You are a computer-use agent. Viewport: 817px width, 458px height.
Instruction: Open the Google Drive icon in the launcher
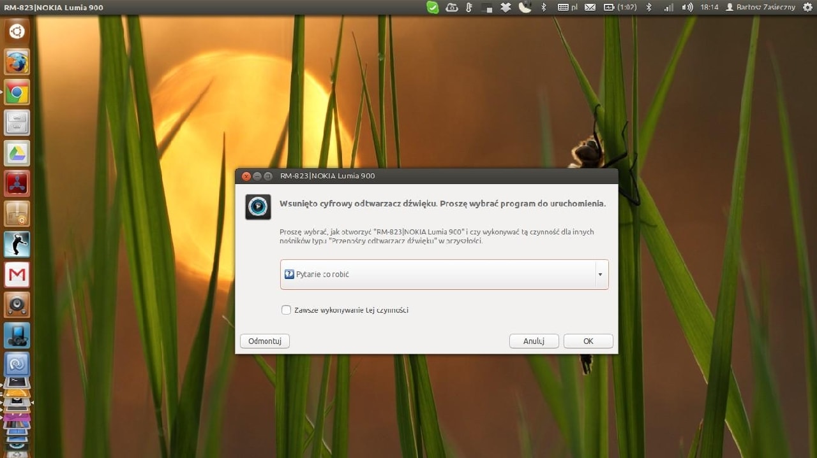point(17,153)
